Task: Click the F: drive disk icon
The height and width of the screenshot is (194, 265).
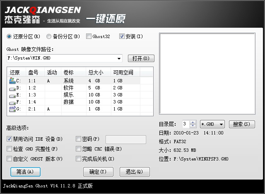Action: click(x=12, y=103)
